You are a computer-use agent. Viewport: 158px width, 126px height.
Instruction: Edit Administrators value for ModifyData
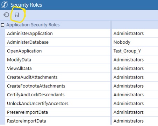[x=135, y=60]
